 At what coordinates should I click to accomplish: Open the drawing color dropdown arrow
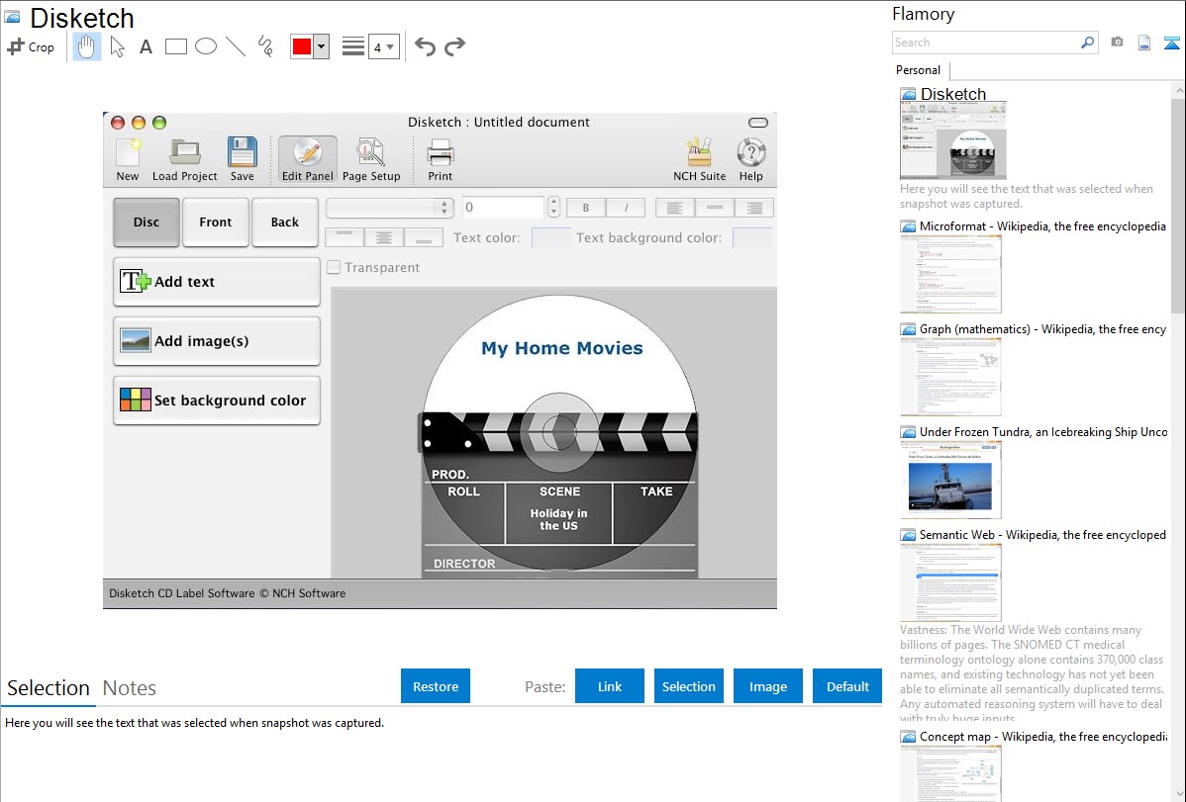click(322, 46)
